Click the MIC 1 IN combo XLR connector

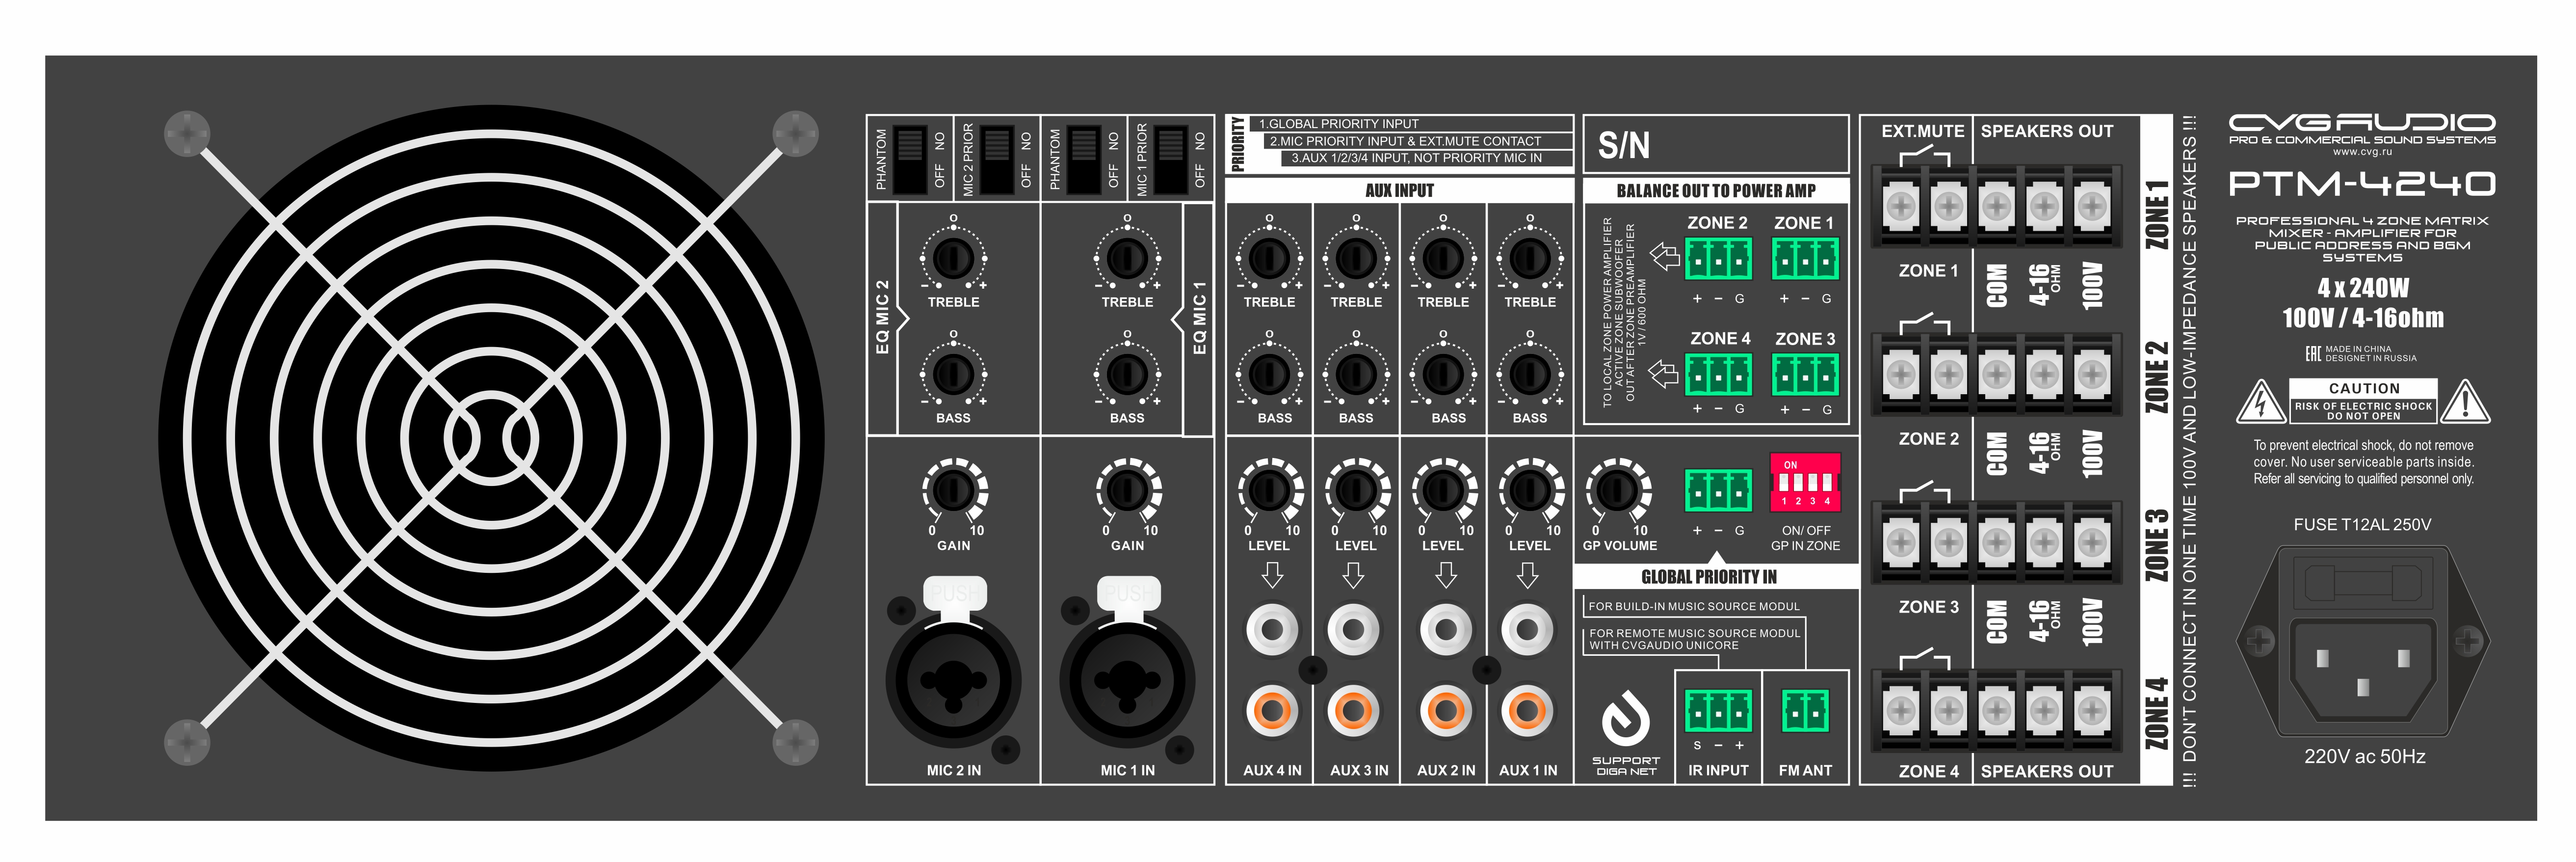1127,680
